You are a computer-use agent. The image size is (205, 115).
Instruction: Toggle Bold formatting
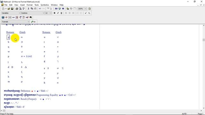54,13
